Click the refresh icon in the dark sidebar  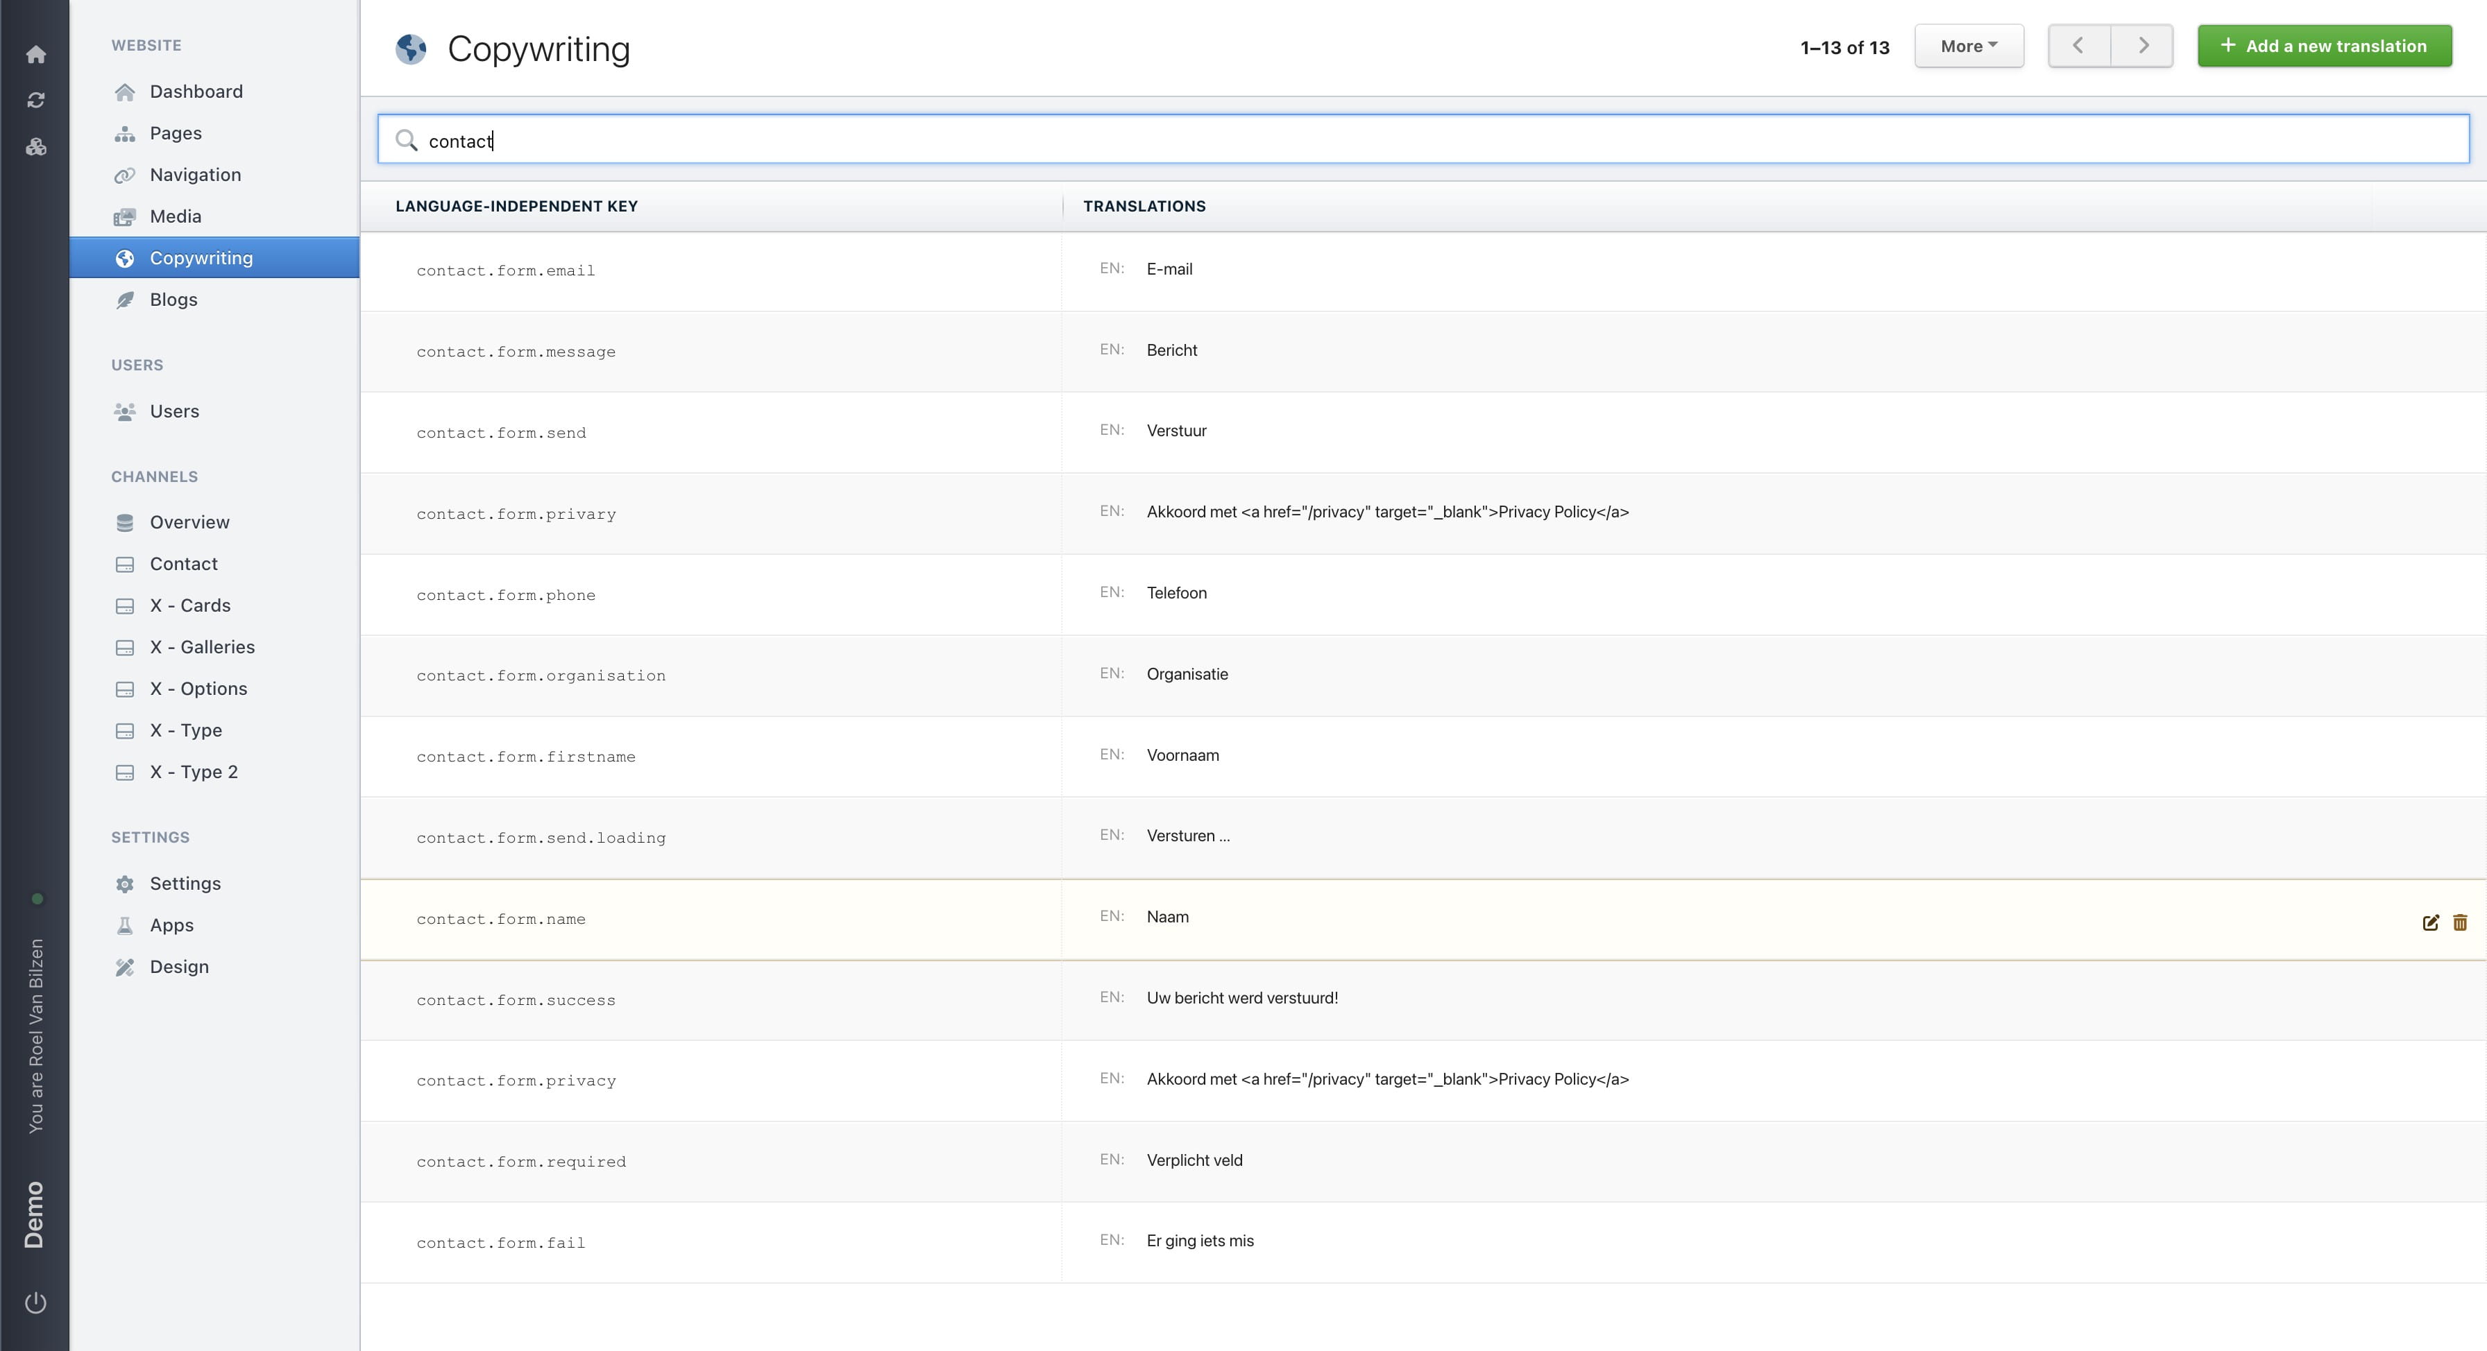tap(35, 99)
